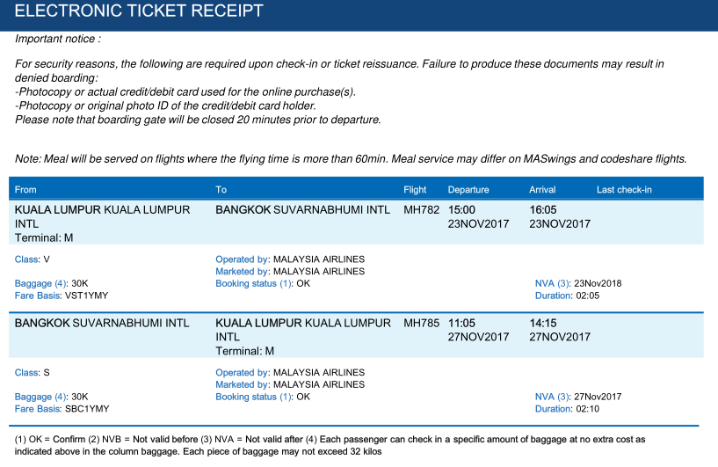718x467 pixels.
Task: Click the NVA (3) label showing 27Nov2017
Action: click(x=552, y=397)
